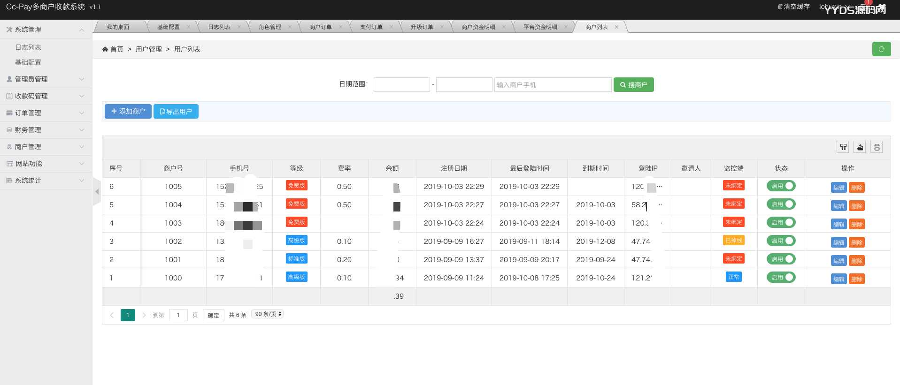Expand the 商户管理 menu chevron
This screenshot has width=900, height=385.
[x=82, y=147]
